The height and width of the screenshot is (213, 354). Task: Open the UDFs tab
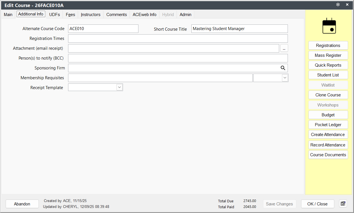tap(55, 15)
